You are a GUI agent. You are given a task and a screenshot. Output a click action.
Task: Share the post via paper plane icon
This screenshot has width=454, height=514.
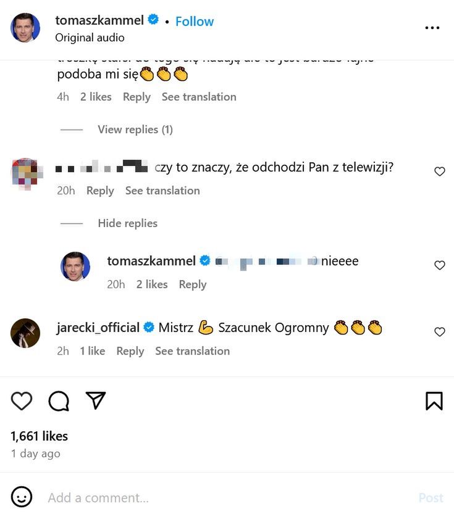[x=95, y=401]
